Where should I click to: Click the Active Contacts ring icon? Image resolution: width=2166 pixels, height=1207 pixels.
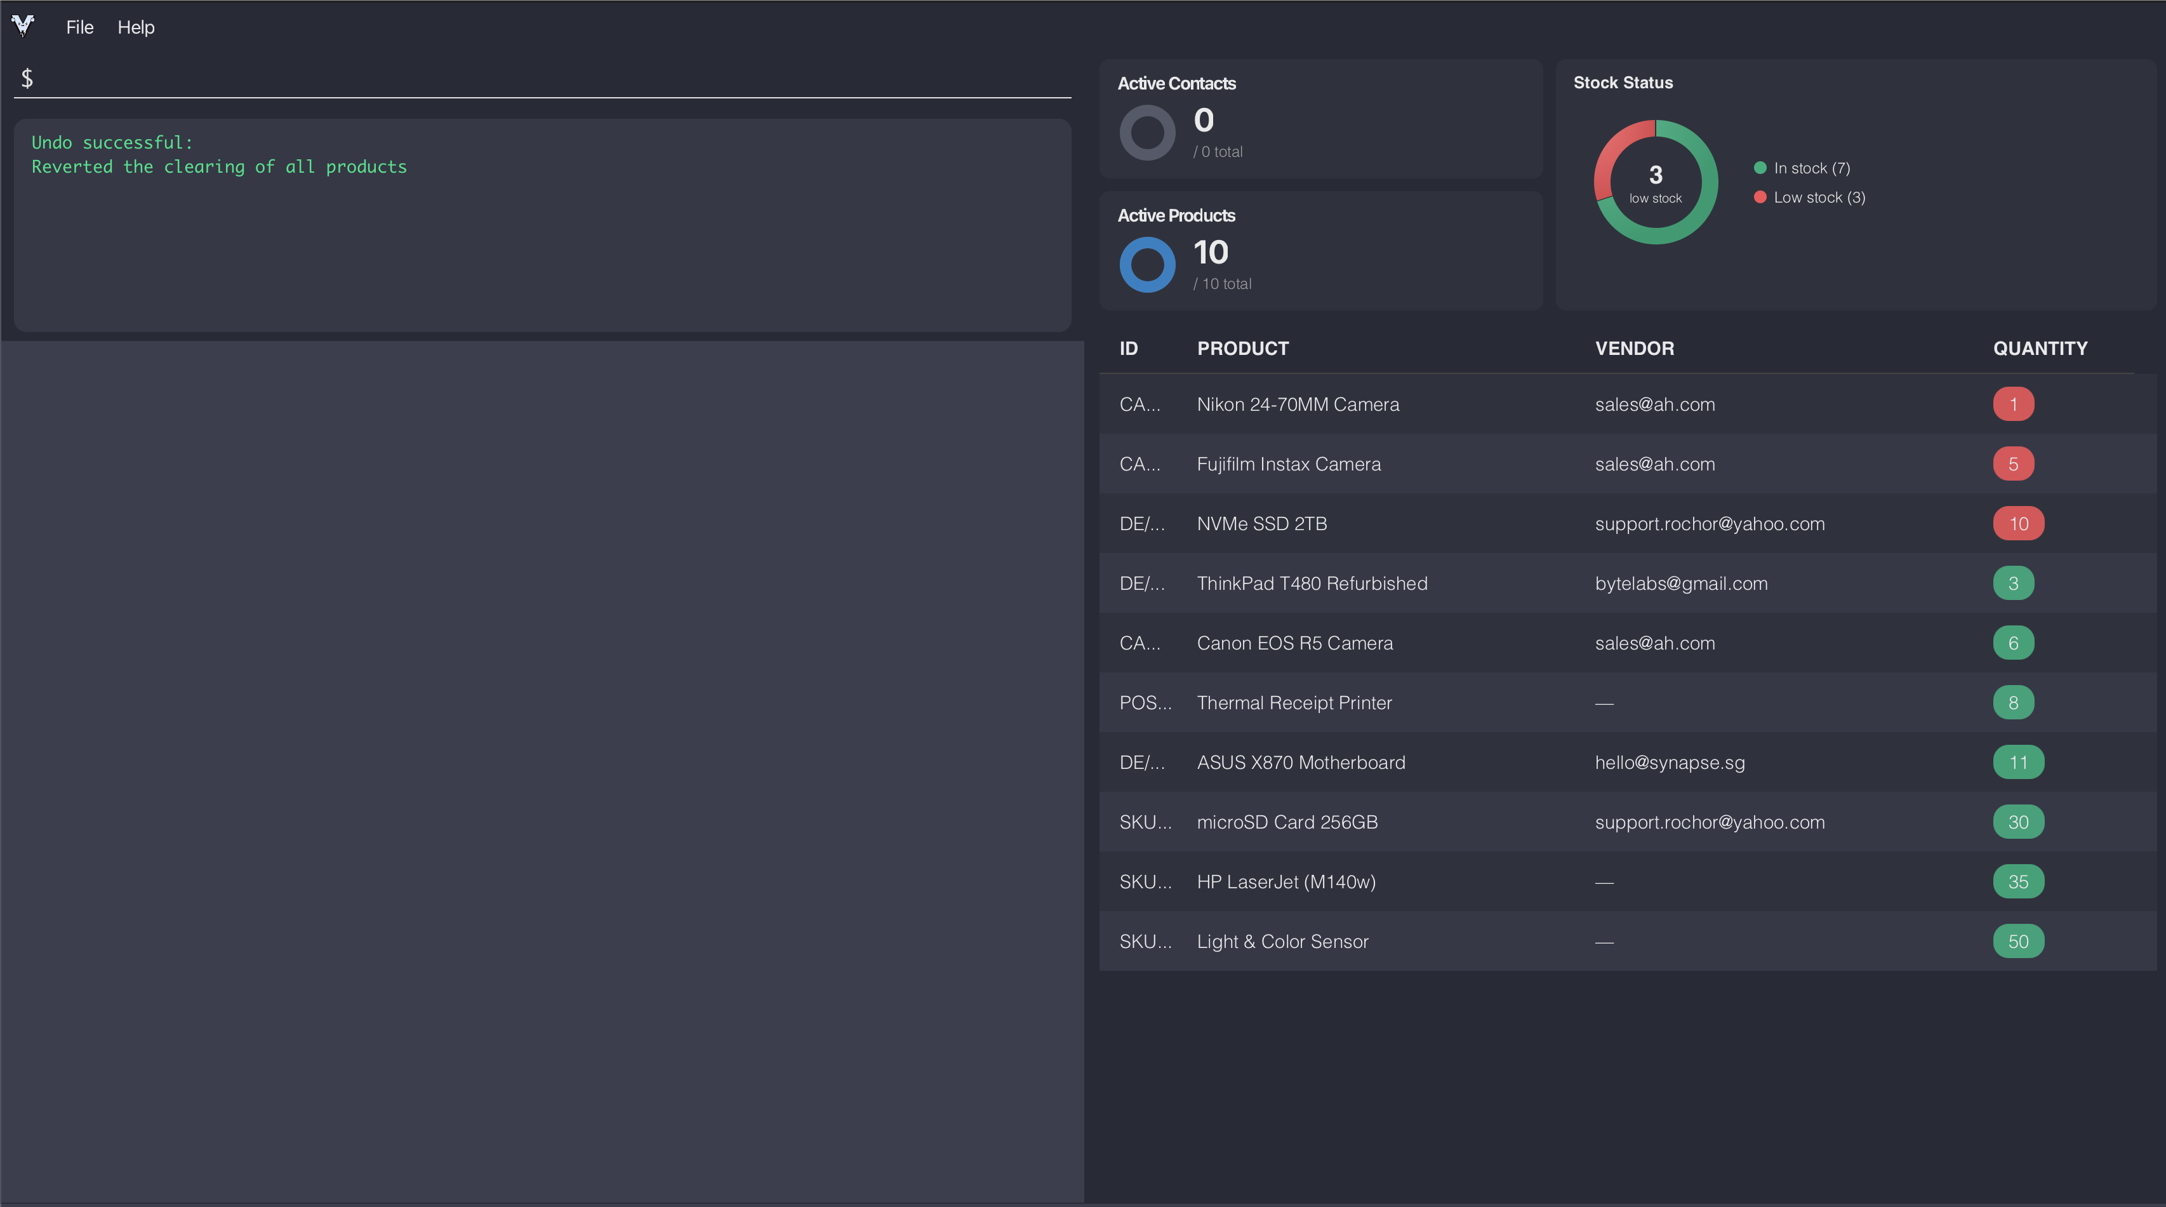click(1147, 133)
